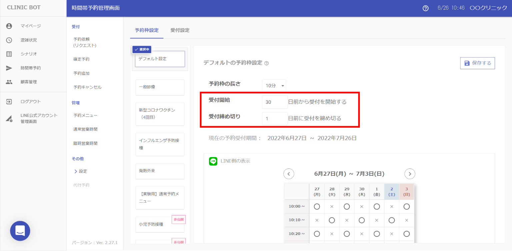The height and width of the screenshot is (251, 512).
Task: Click the シナリオ list icon
Action: click(x=9, y=54)
